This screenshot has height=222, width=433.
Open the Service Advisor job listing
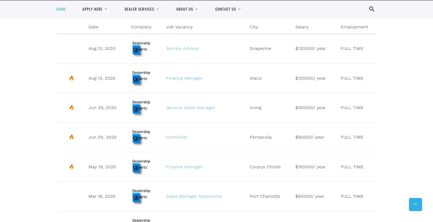(182, 49)
